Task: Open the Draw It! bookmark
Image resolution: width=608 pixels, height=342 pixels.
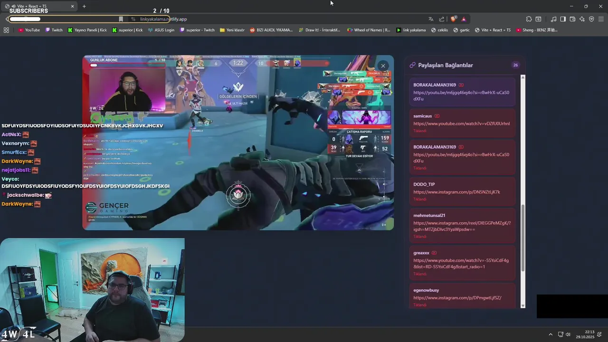Action: (x=320, y=30)
